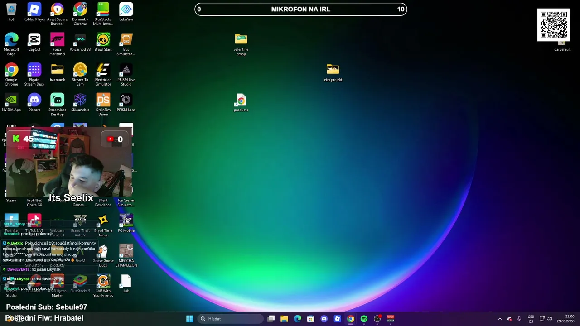Select the bacrounk folder on the desktop
This screenshot has width=580, height=326.
[x=57, y=73]
